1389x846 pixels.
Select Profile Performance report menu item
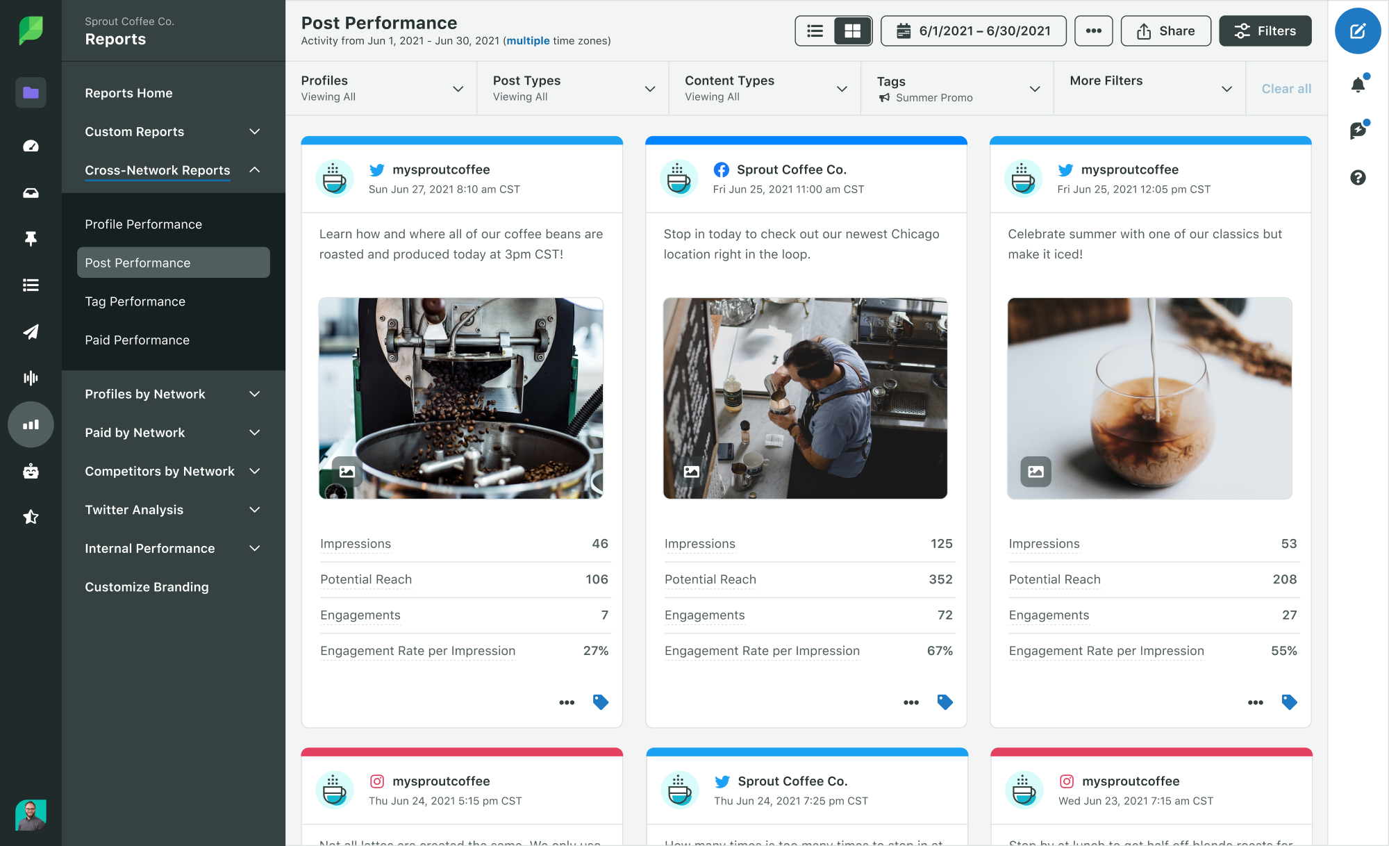click(143, 224)
